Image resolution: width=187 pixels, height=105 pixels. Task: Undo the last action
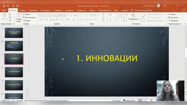click(8, 6)
